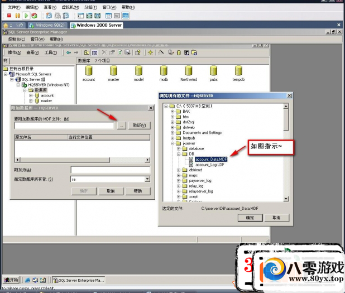
Task: Open the 虚拟机(M) VMware menu
Action: pos(70,7)
